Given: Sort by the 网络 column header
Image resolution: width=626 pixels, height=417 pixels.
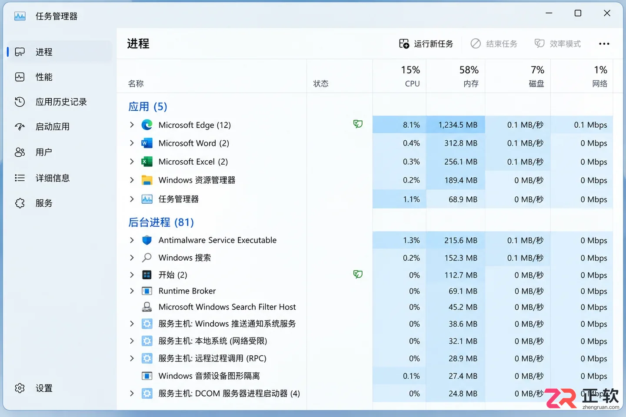Looking at the screenshot, I should [x=582, y=76].
